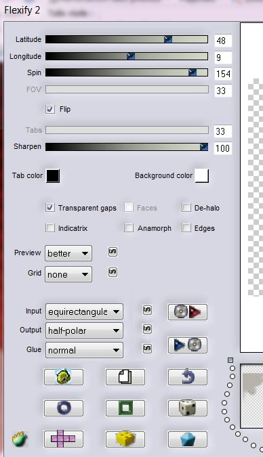263x457 pixels.
Task: Click the blue ring icon button
Action: [x=63, y=408]
